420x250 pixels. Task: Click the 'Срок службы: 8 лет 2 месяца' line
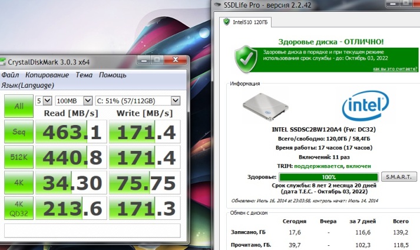324,186
